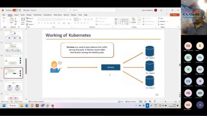Click the Search box in title bar
Screen dimensions: 207x116
pyautogui.click(x=91, y=10)
